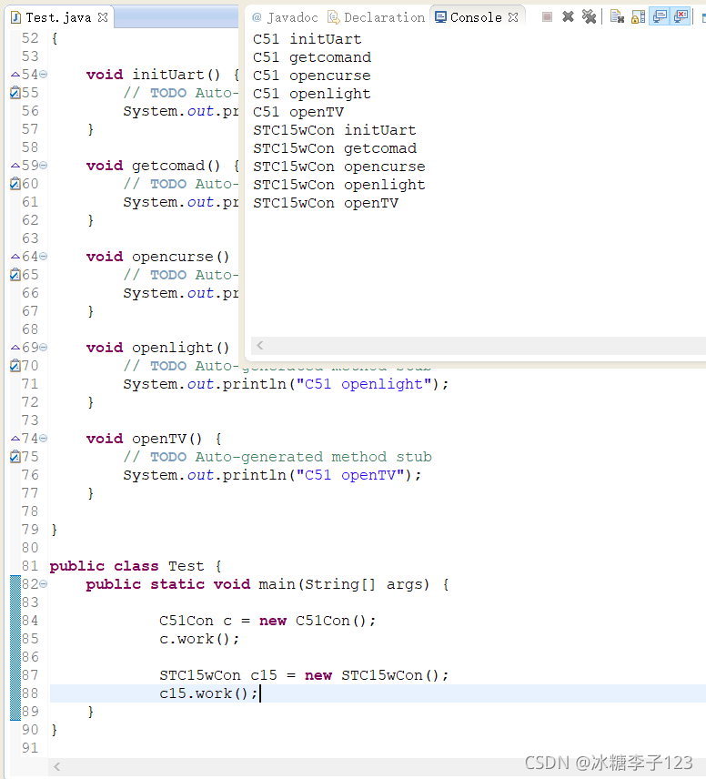Collapse the initUart method at line 54
The image size is (706, 779).
[x=44, y=75]
